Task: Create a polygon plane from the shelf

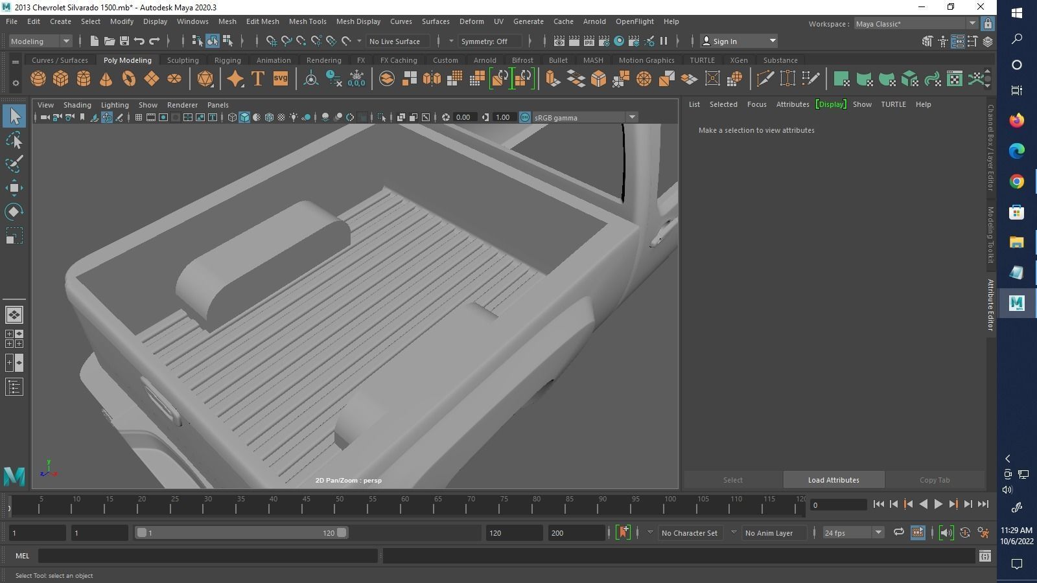Action: (x=151, y=79)
